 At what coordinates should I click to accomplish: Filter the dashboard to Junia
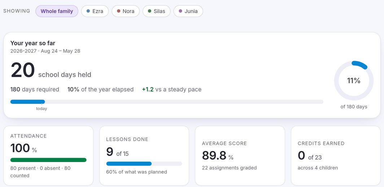[x=188, y=11]
